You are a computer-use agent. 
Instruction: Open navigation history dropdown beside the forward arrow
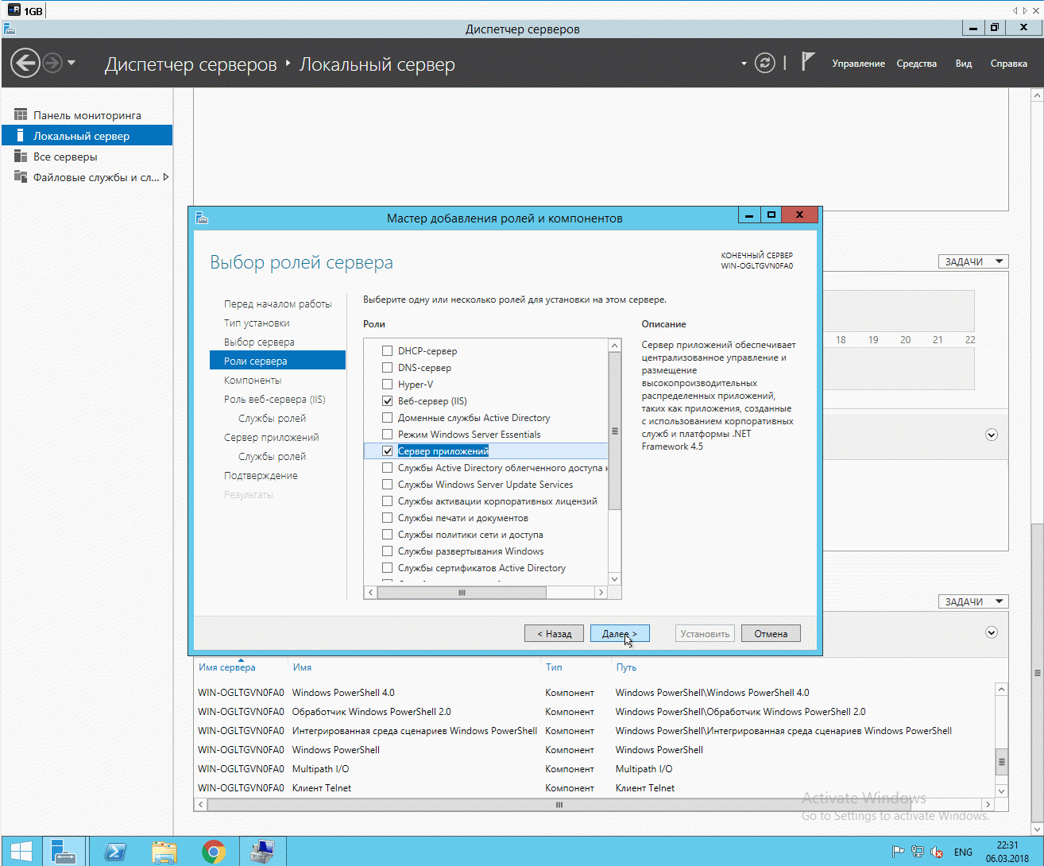click(x=72, y=63)
